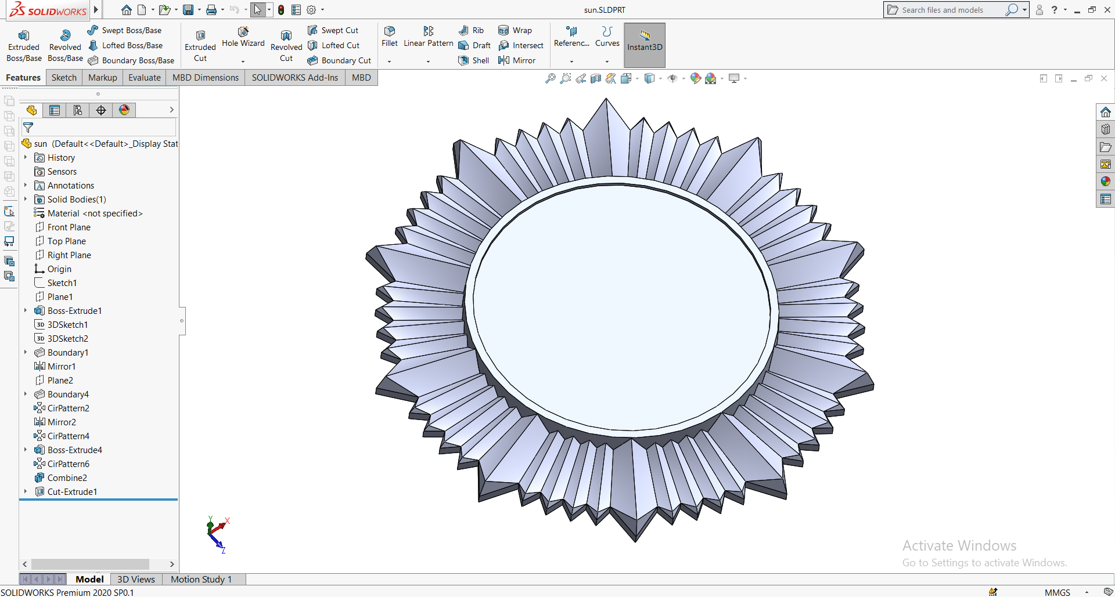Toggle Instant3D mode
1115x597 pixels.
tap(645, 45)
